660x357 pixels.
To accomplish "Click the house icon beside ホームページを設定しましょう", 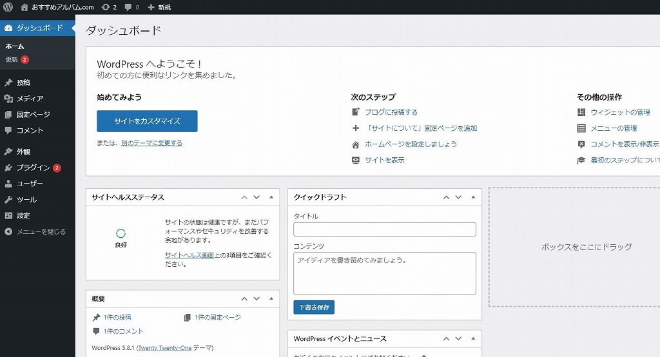I will click(356, 144).
